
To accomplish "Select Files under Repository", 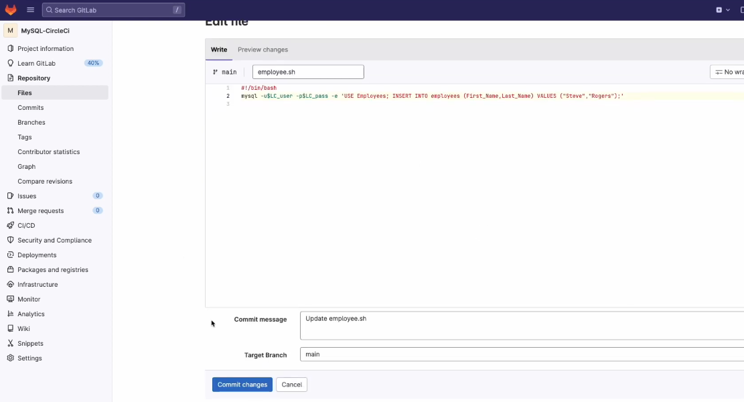I will tap(55, 92).
